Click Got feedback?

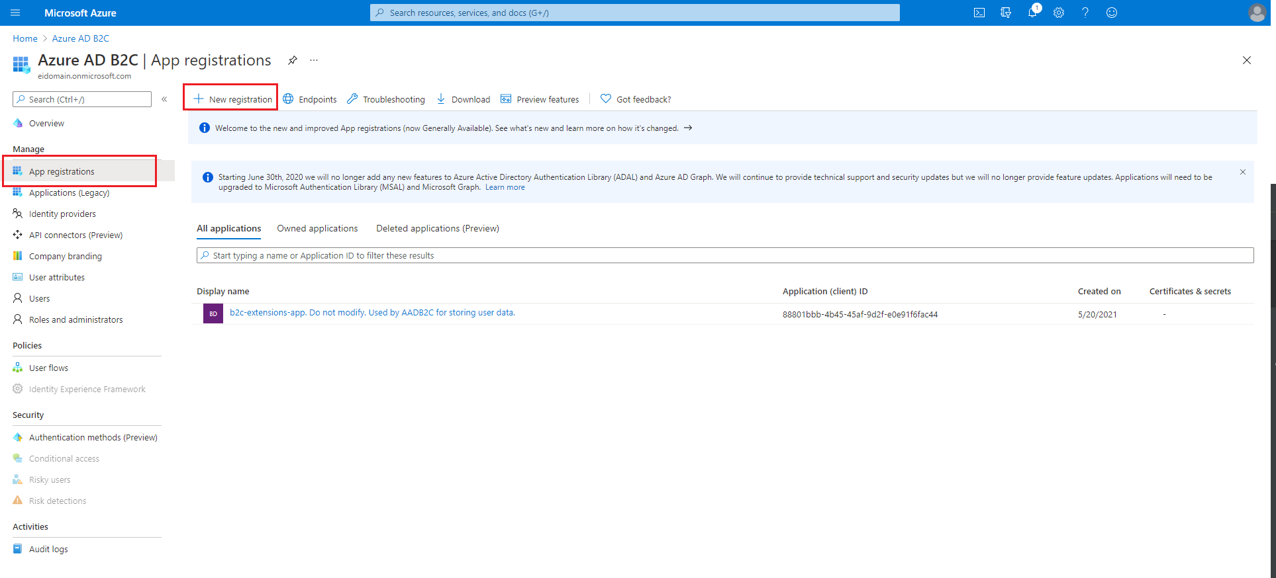pyautogui.click(x=636, y=99)
